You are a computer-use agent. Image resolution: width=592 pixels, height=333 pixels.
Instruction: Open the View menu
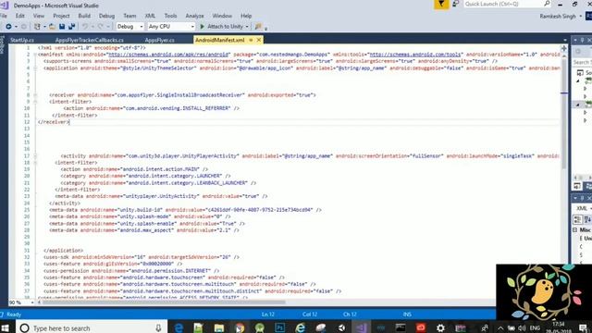pyautogui.click(x=39, y=16)
